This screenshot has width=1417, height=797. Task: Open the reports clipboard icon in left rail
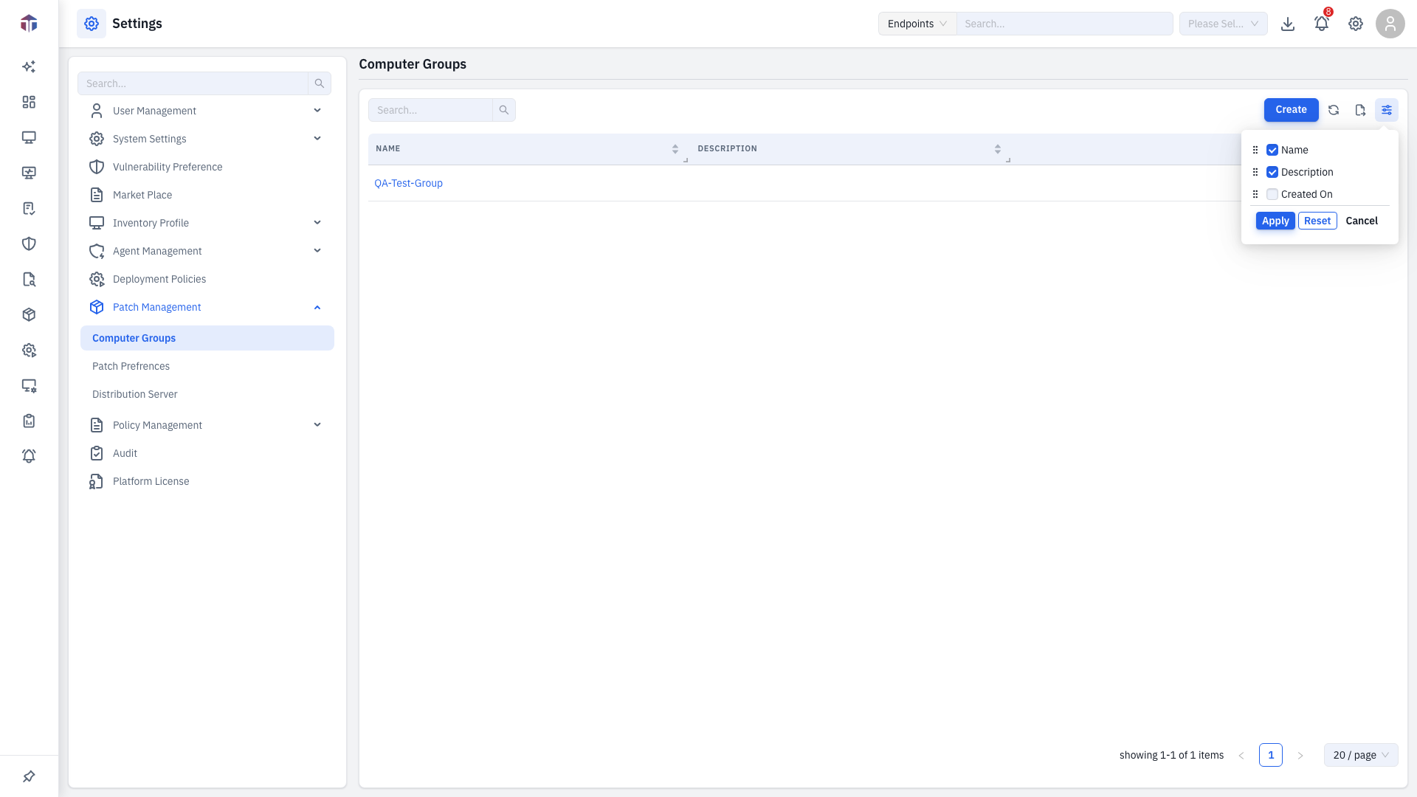coord(29,421)
